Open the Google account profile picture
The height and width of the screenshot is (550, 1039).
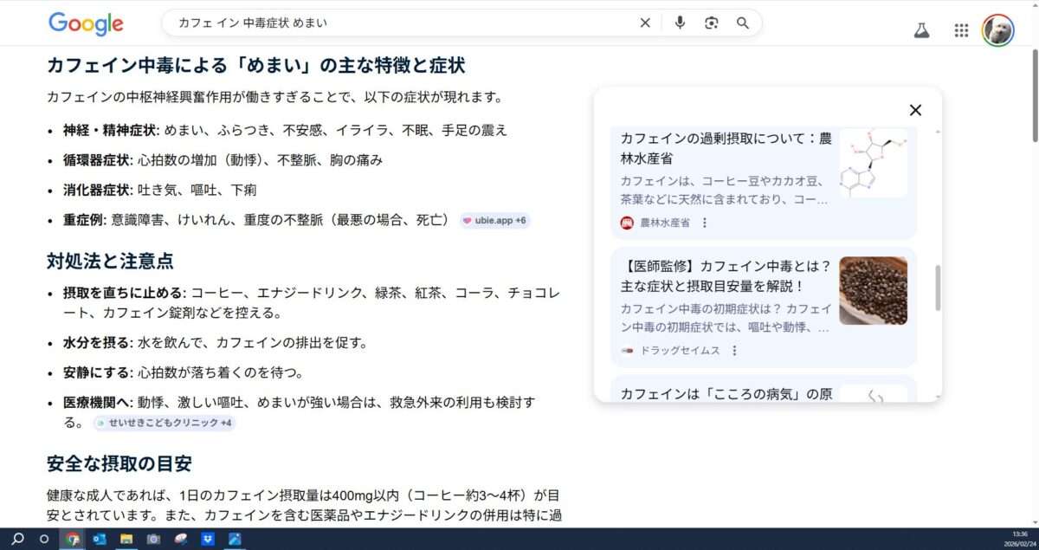point(997,30)
